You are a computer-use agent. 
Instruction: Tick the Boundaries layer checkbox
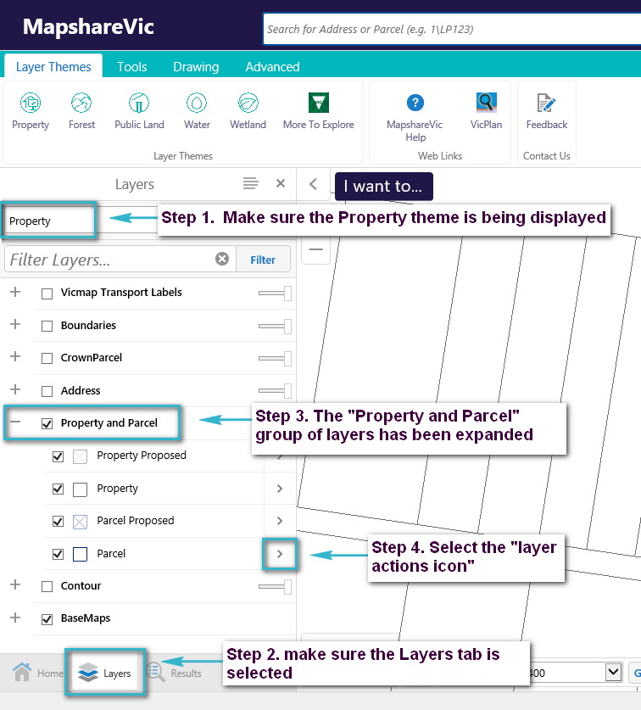pyautogui.click(x=47, y=327)
